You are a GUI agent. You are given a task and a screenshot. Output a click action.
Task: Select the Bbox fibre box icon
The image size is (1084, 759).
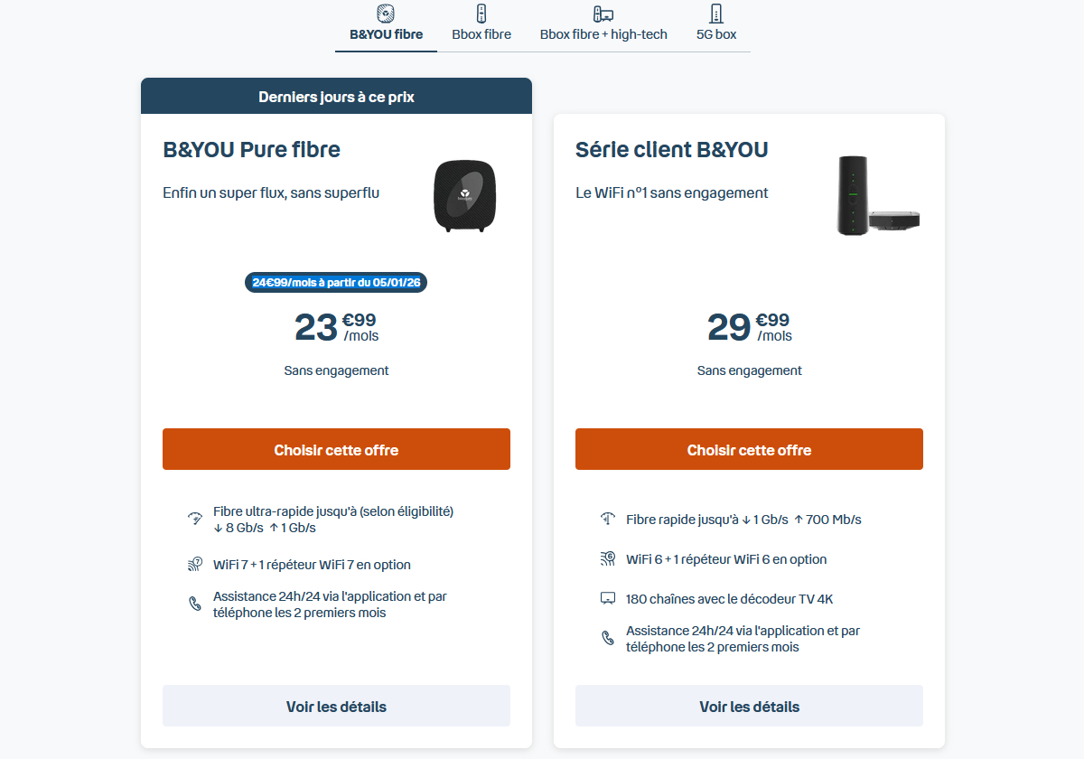tap(481, 14)
